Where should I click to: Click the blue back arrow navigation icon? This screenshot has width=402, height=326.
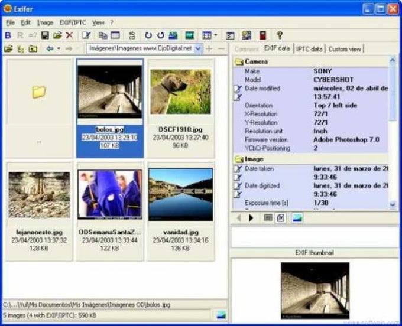[x=50, y=48]
